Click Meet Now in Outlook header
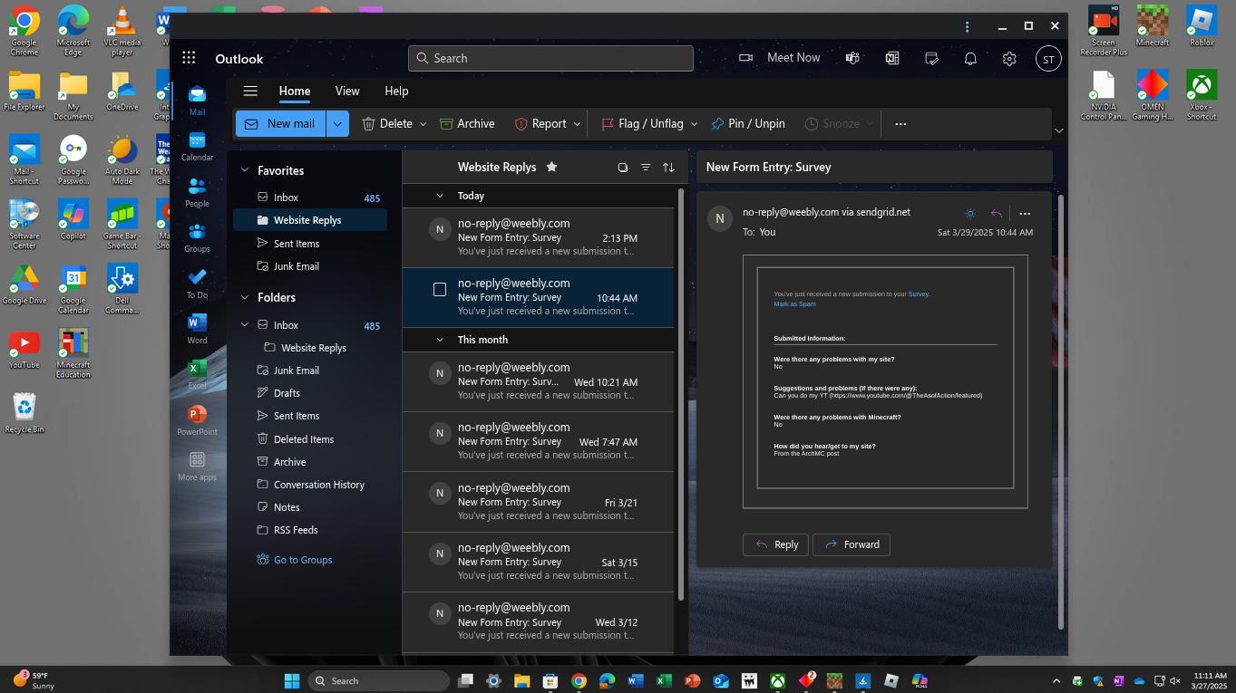 pos(780,57)
